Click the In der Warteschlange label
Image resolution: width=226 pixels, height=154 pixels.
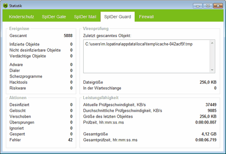(x=102, y=88)
